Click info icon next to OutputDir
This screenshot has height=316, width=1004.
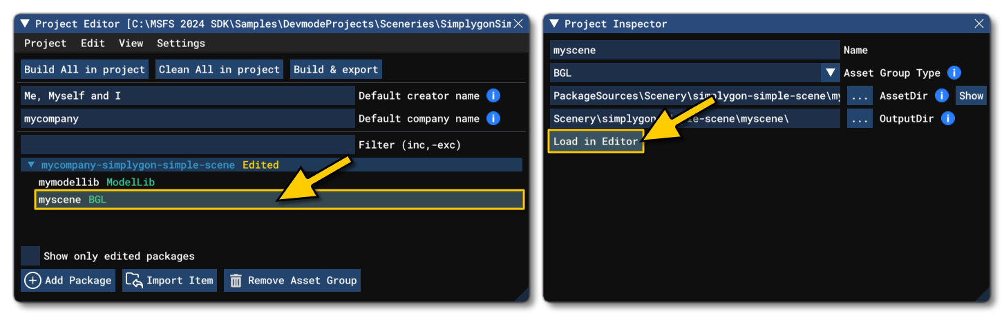click(x=947, y=118)
